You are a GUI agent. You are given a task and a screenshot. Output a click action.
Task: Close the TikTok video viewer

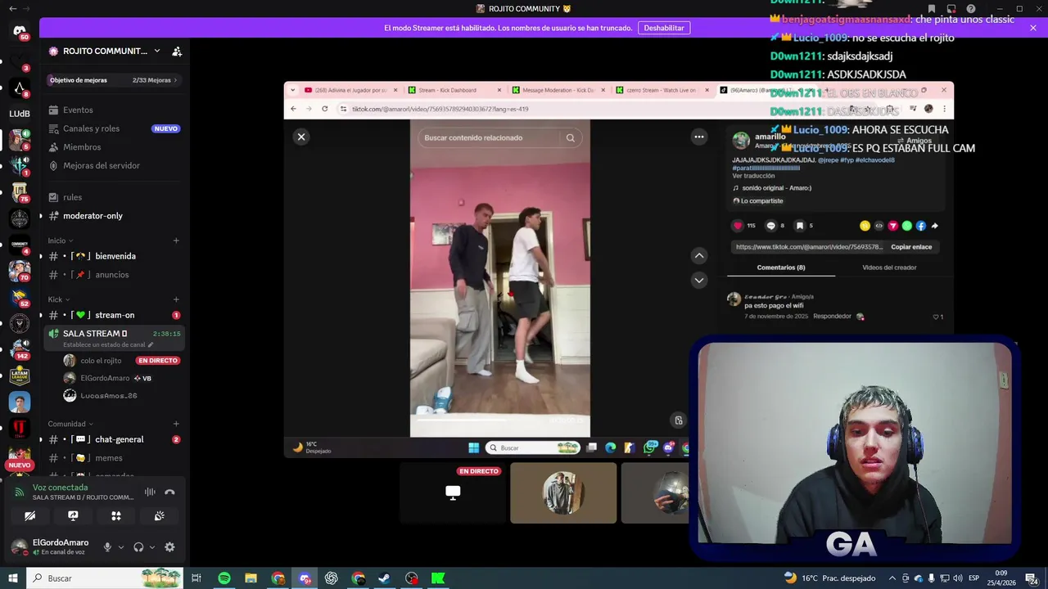(301, 137)
